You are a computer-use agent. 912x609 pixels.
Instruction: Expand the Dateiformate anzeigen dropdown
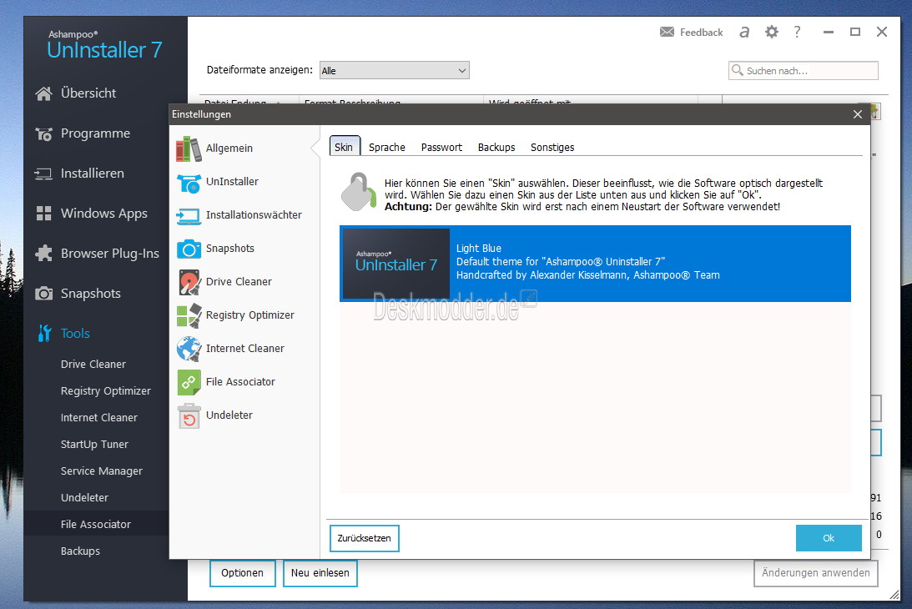pyautogui.click(x=395, y=70)
